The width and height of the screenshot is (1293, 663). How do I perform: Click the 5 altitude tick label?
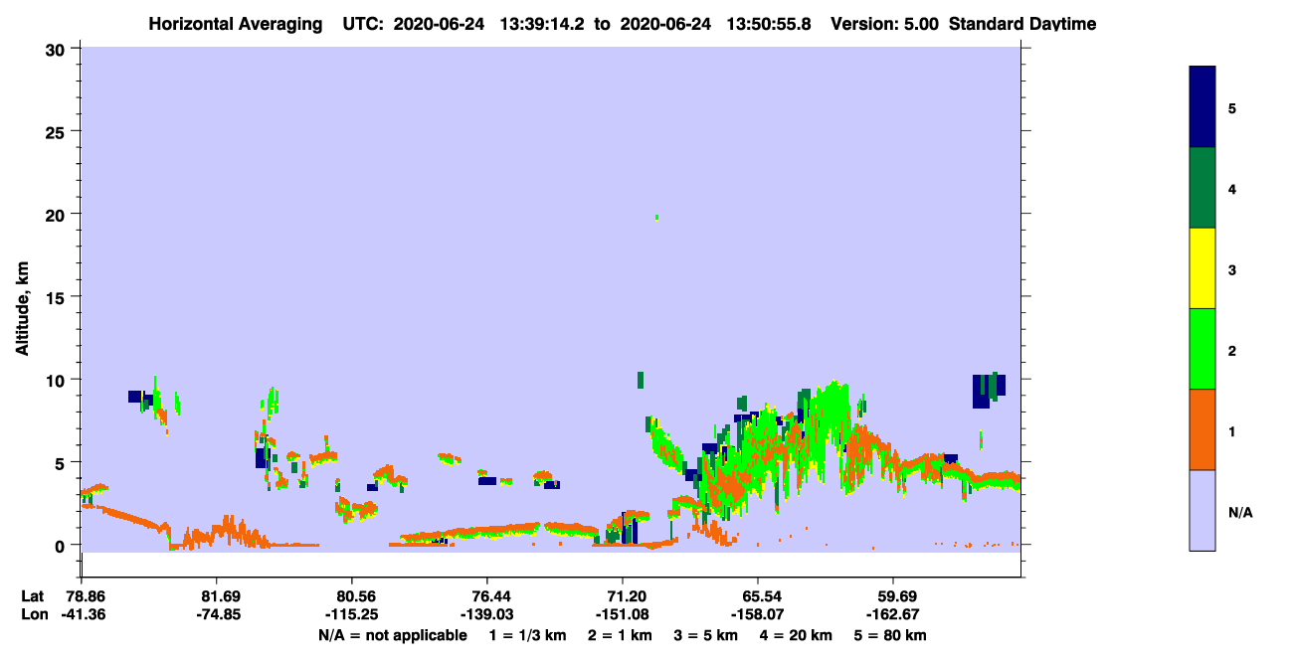pos(63,462)
